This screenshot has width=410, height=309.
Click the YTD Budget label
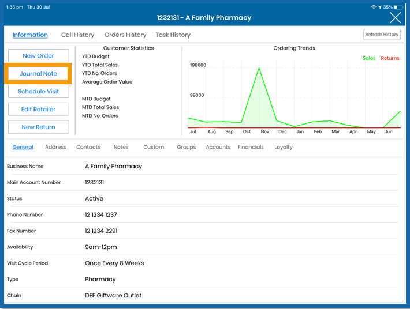(x=95, y=56)
